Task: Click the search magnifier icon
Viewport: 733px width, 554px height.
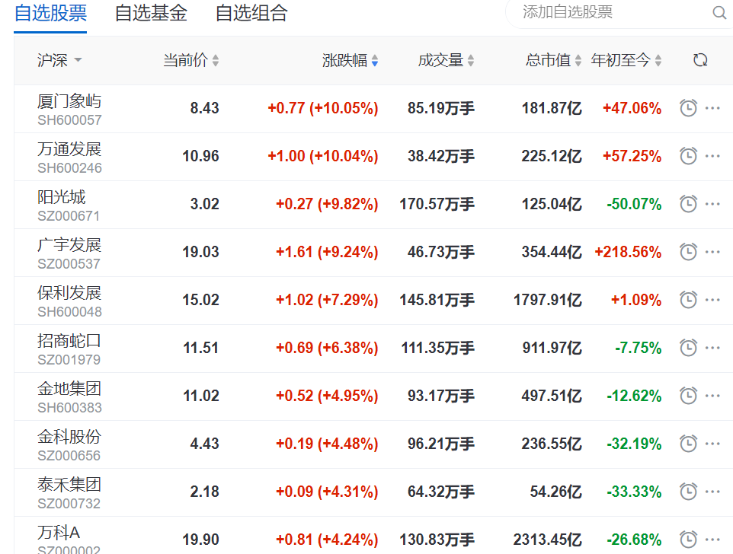Action: (719, 13)
